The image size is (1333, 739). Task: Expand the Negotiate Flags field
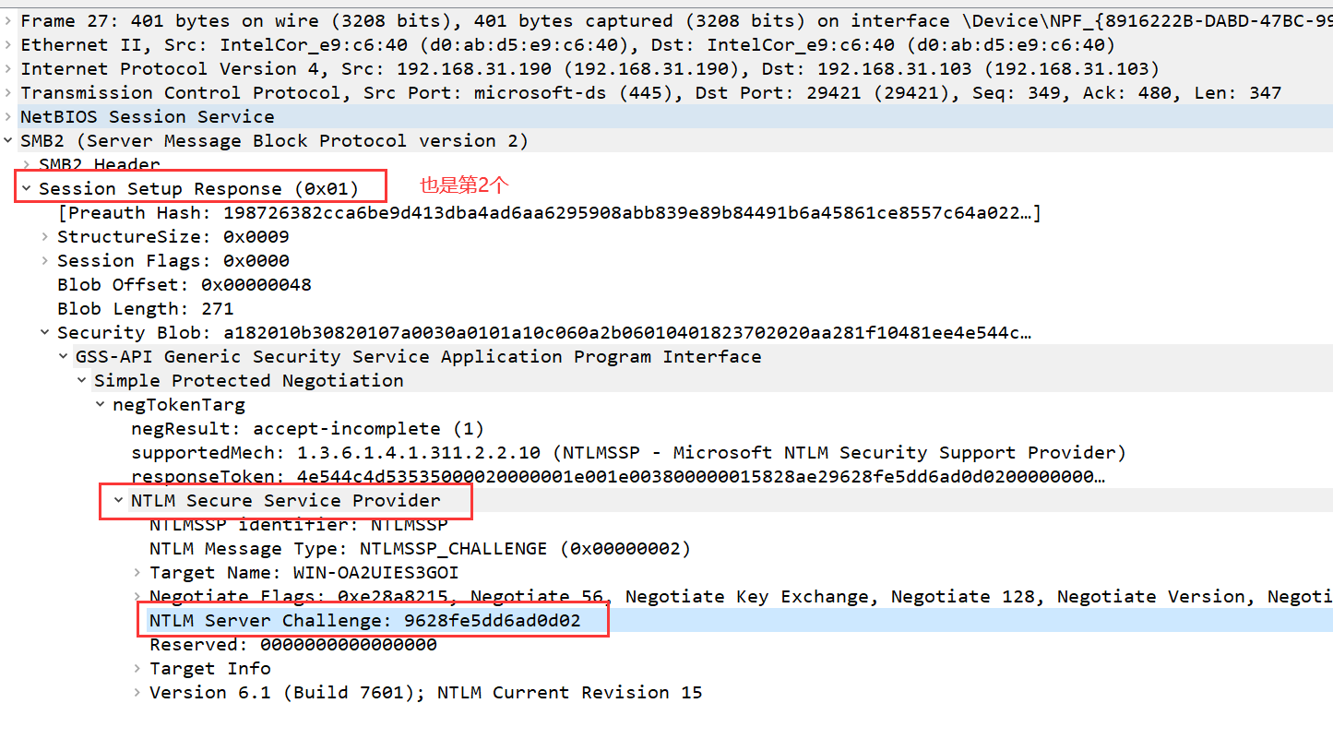point(137,596)
